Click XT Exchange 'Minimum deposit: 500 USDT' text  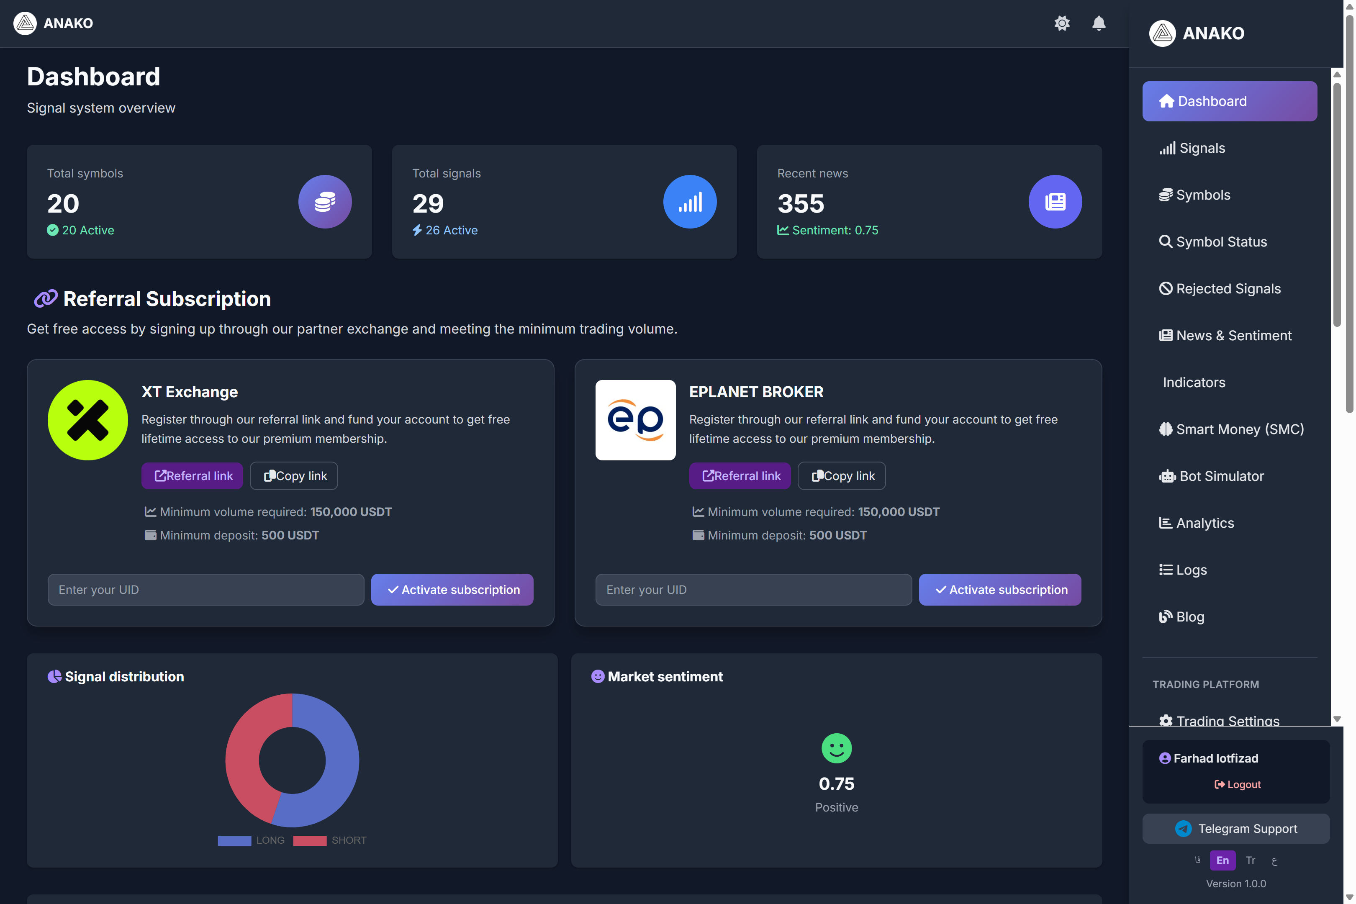tap(239, 535)
